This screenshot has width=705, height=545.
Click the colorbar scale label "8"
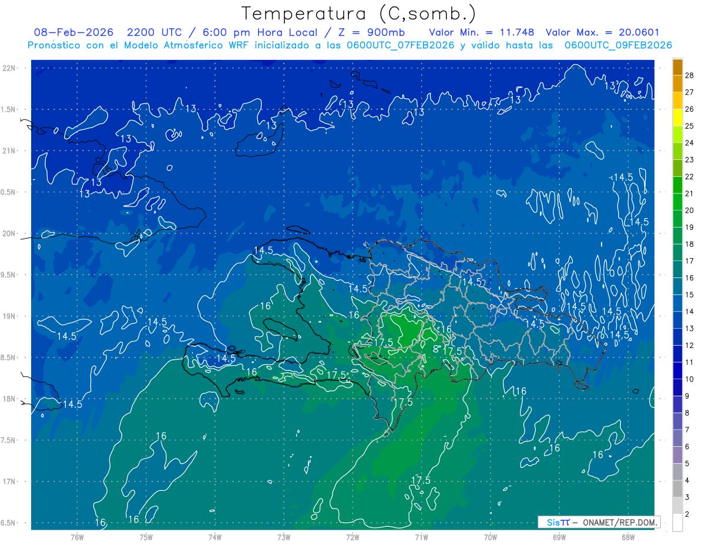[687, 413]
